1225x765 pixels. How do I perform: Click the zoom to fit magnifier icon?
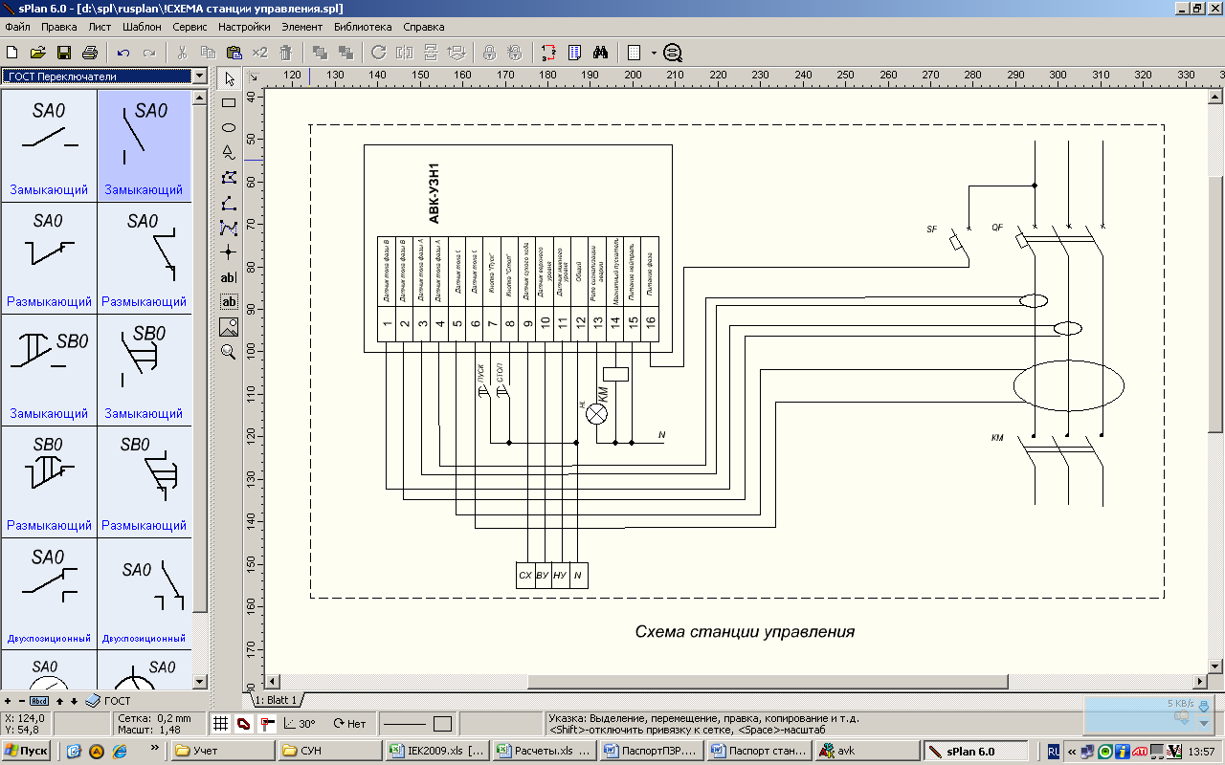(x=673, y=53)
